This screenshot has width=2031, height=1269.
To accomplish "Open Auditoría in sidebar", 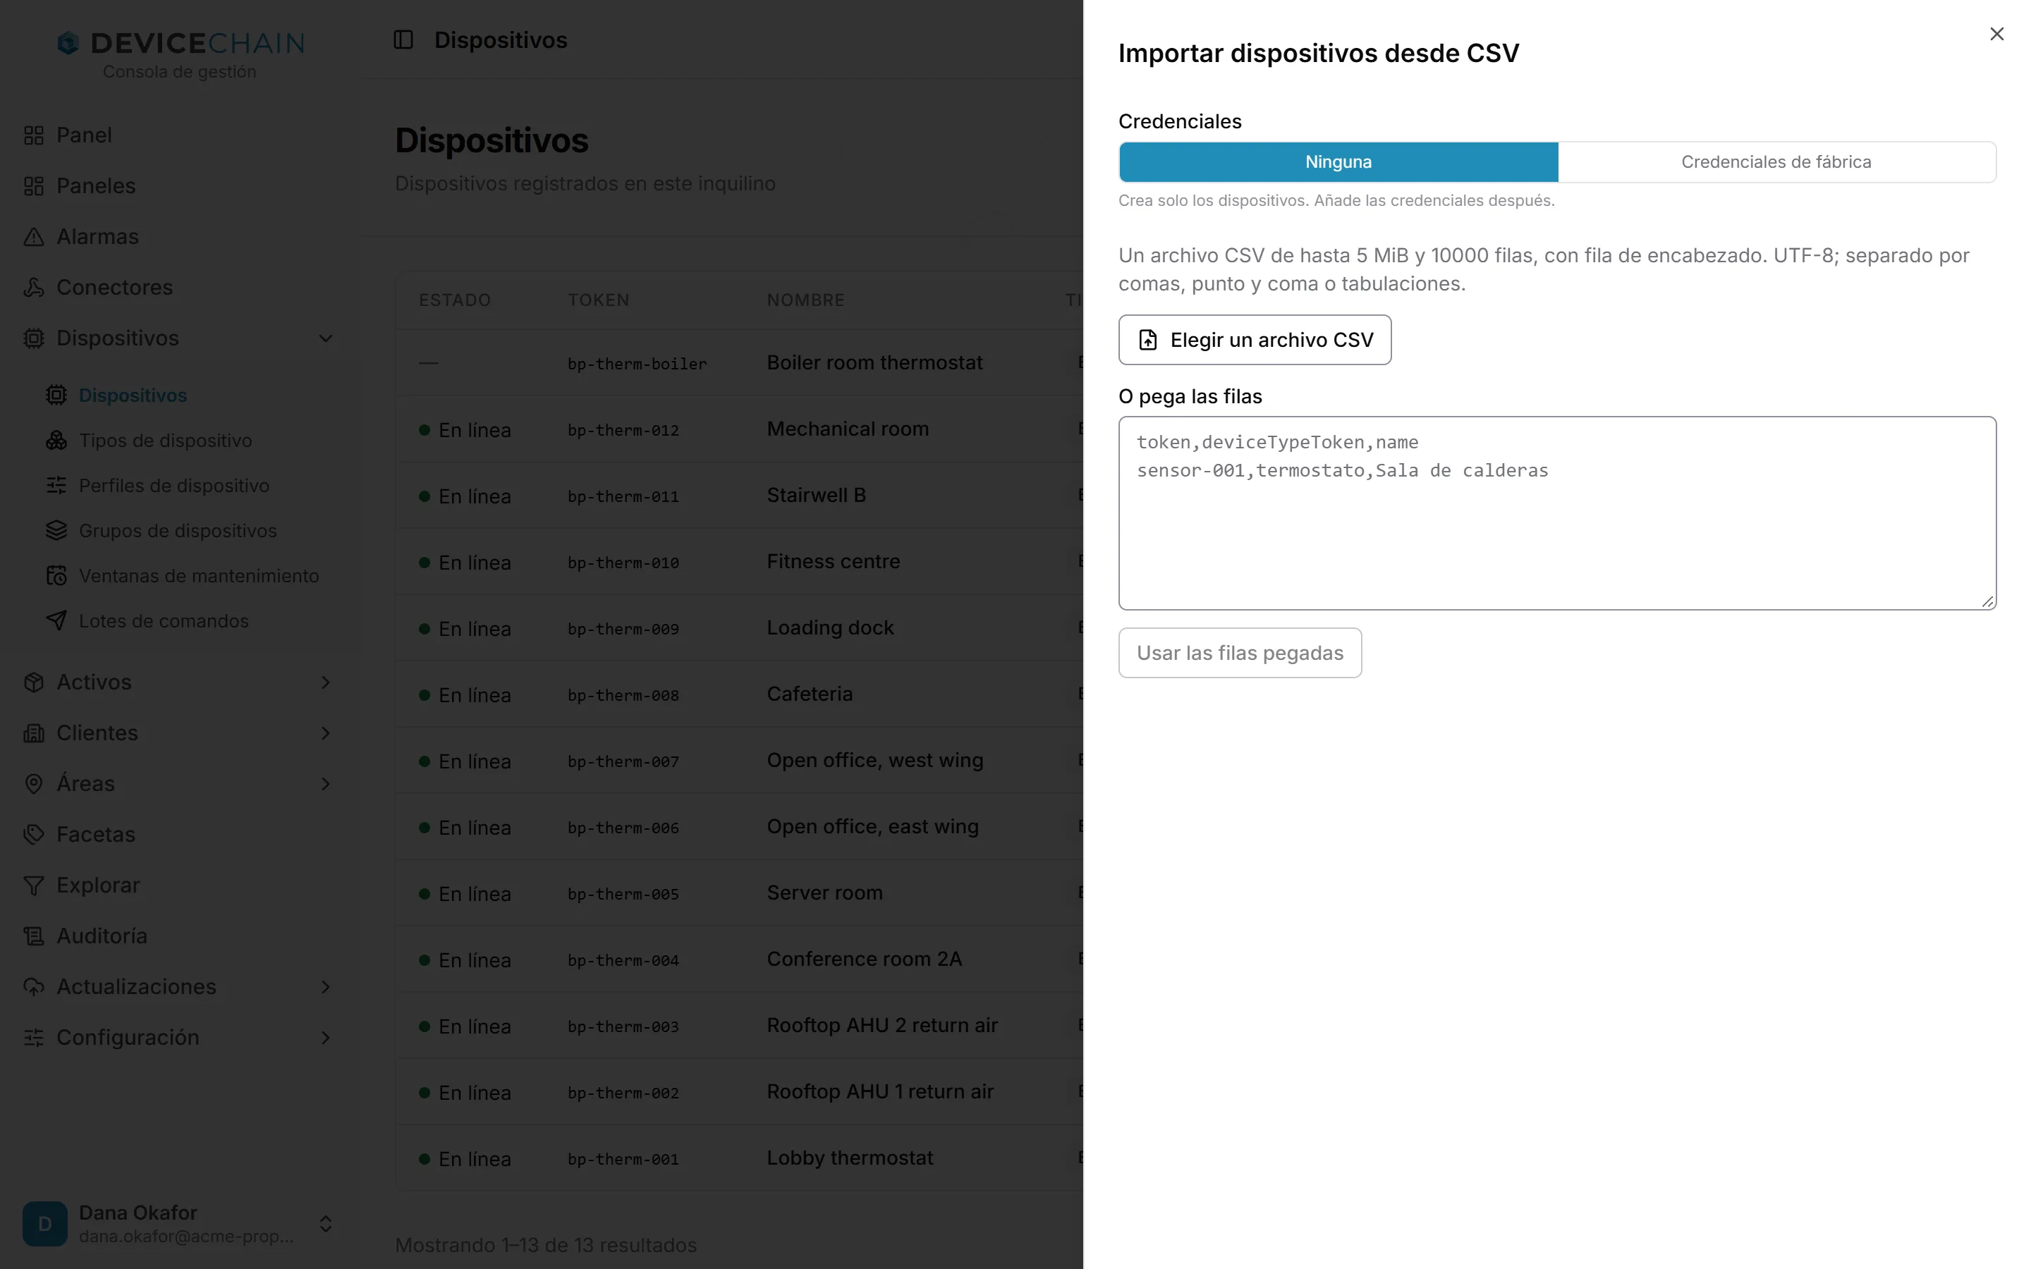I will pyautogui.click(x=102, y=936).
